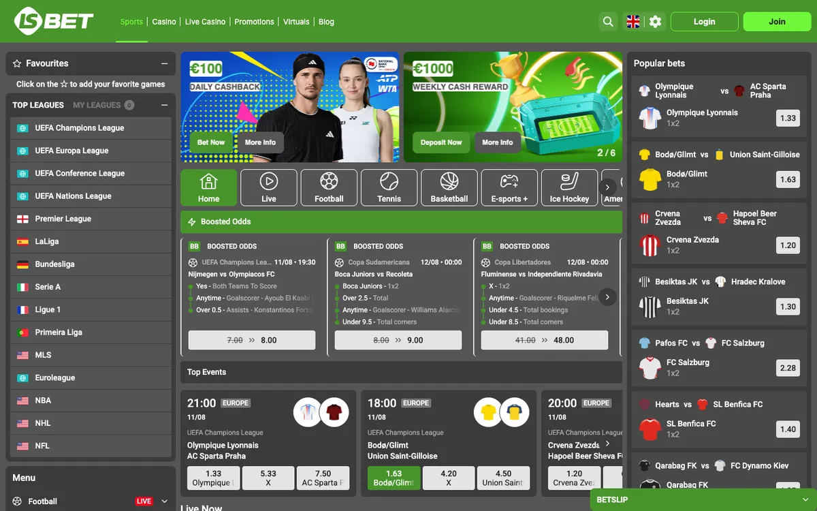Open the Sports tab

[131, 22]
